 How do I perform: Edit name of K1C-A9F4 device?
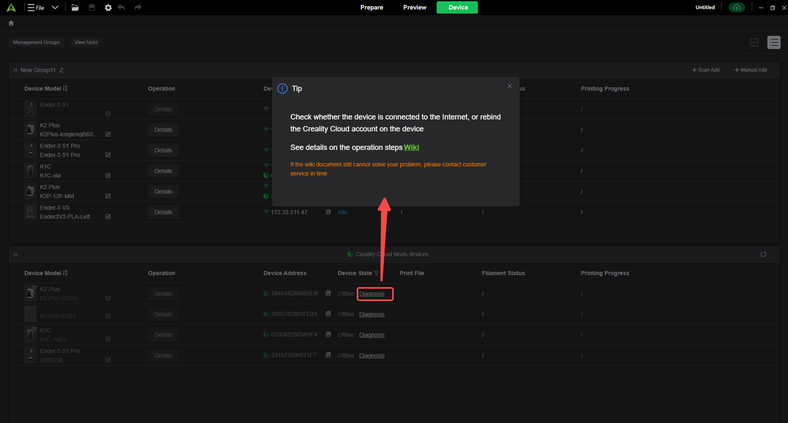tap(108, 339)
